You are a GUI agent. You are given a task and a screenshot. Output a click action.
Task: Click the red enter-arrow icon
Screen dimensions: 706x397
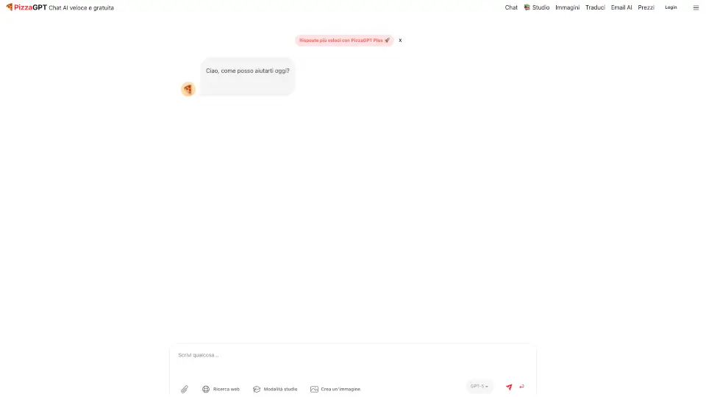tap(522, 387)
